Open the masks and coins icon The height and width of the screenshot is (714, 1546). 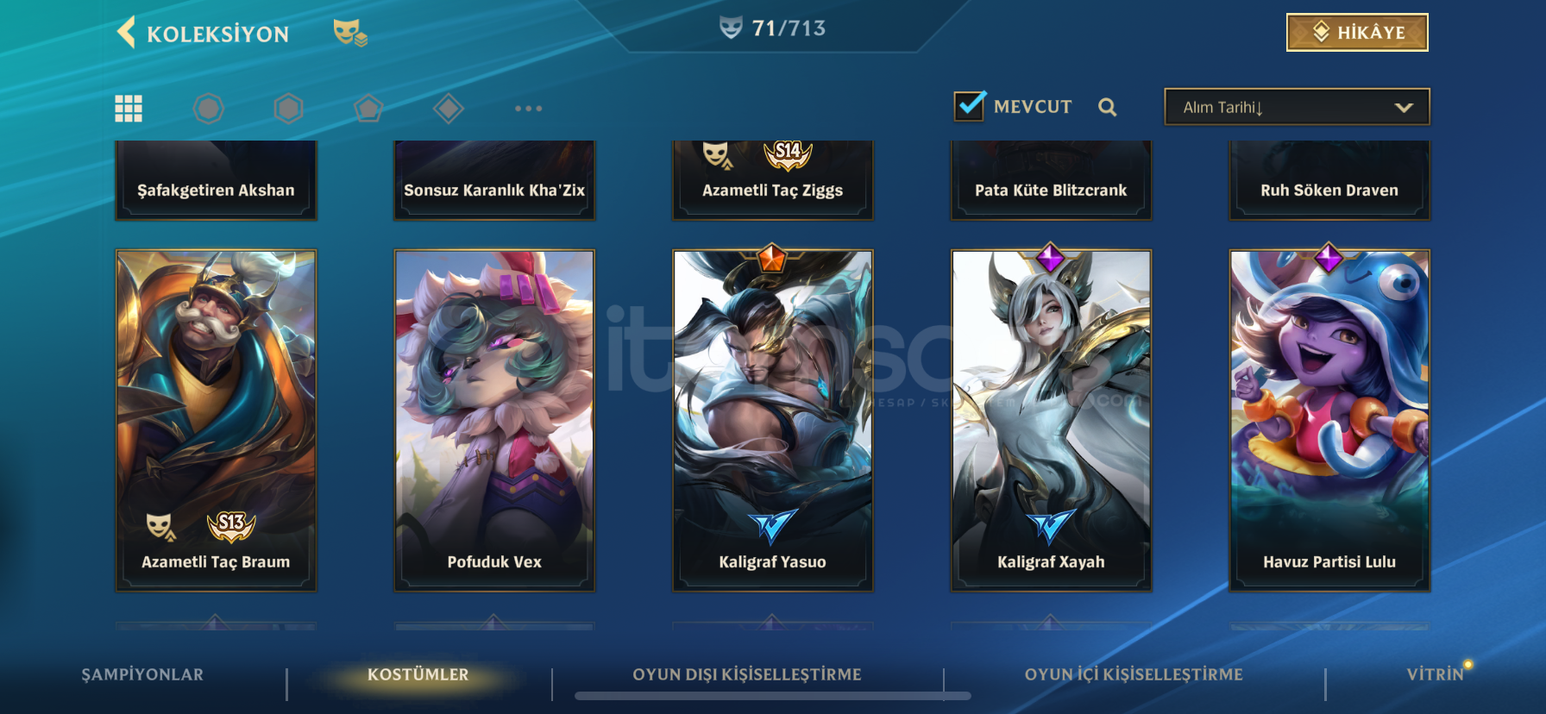pyautogui.click(x=350, y=33)
